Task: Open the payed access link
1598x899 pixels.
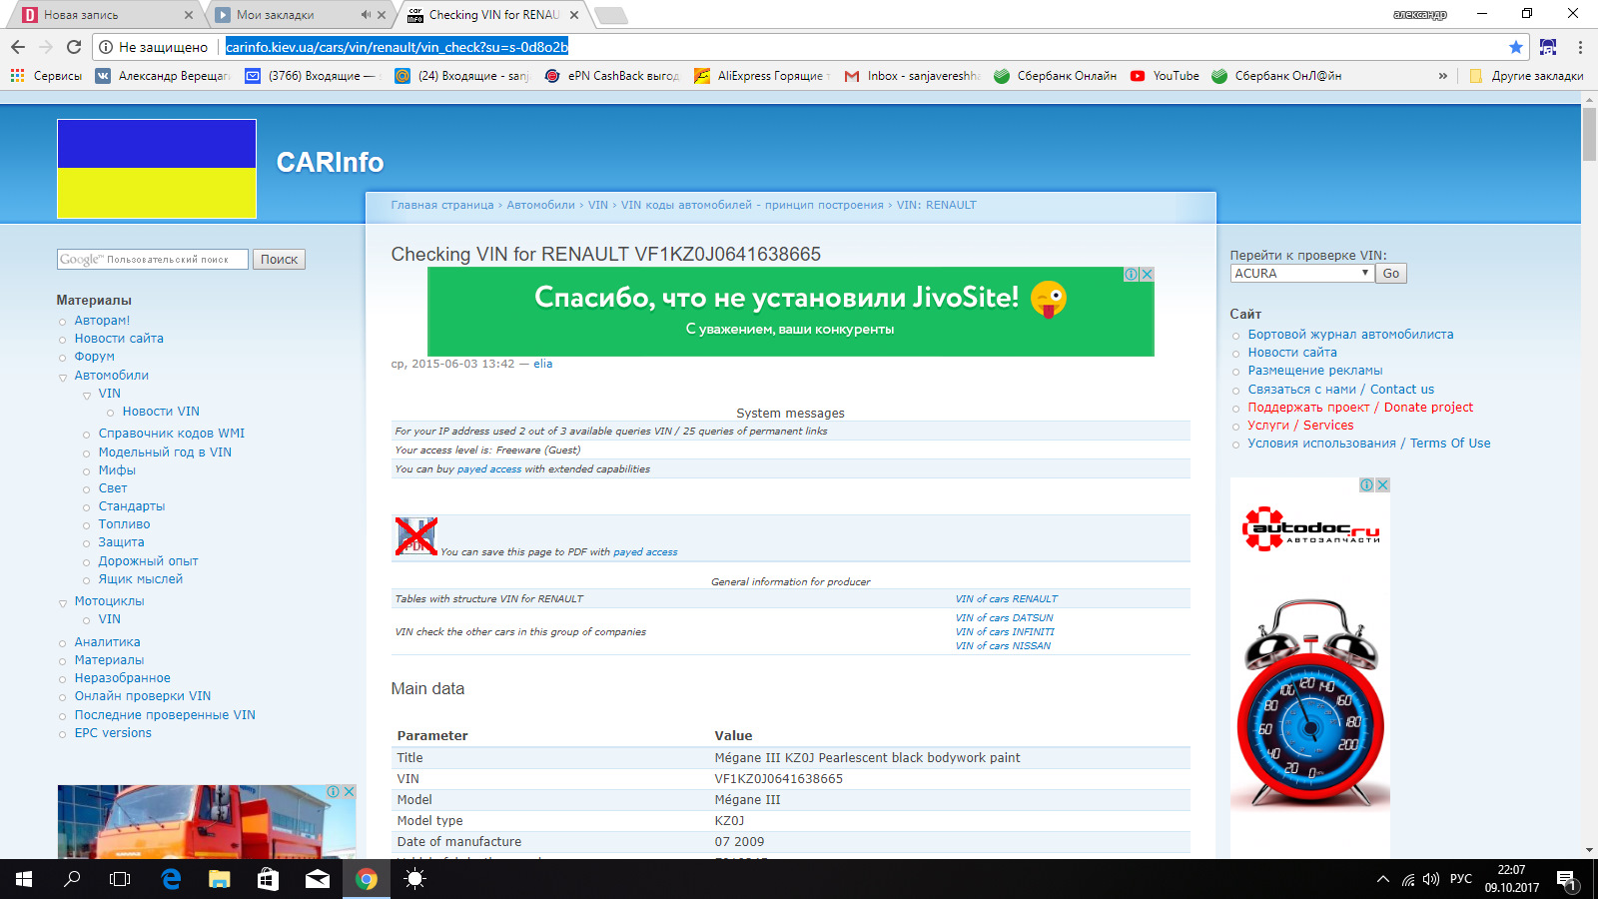Action: tap(489, 469)
